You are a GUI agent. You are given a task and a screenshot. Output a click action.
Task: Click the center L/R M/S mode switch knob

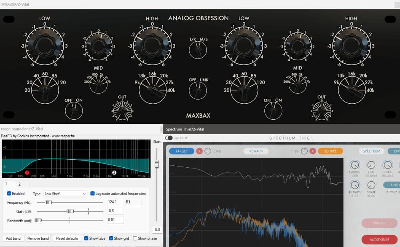point(198,50)
